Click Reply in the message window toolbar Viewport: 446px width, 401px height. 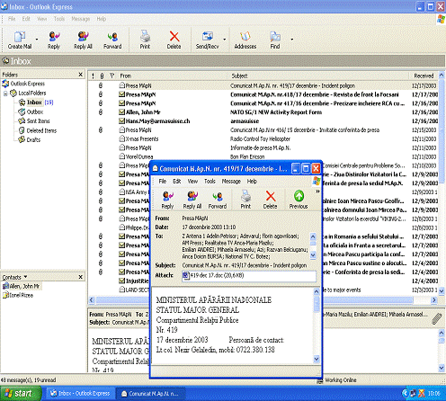click(x=167, y=200)
